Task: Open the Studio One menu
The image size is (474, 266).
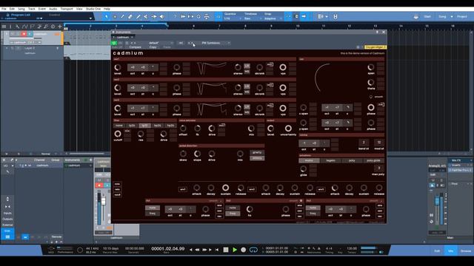Action: [x=93, y=9]
